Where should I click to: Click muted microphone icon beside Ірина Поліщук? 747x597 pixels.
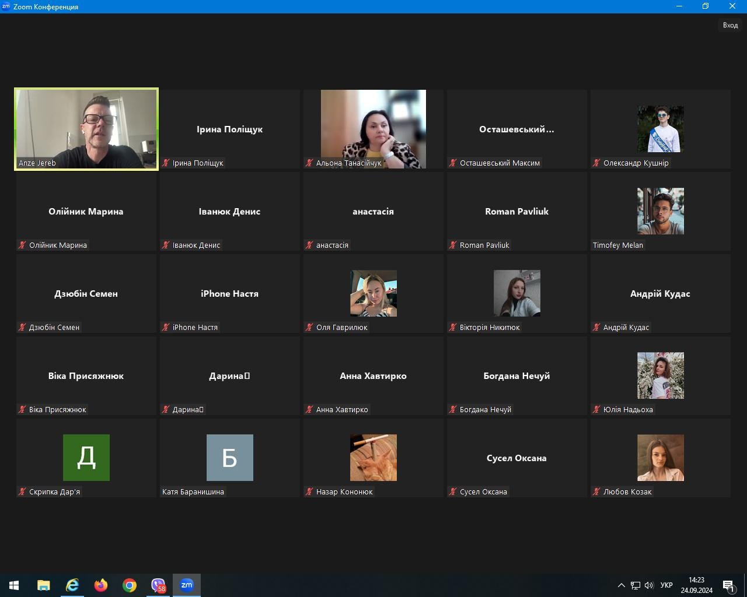[x=166, y=163]
